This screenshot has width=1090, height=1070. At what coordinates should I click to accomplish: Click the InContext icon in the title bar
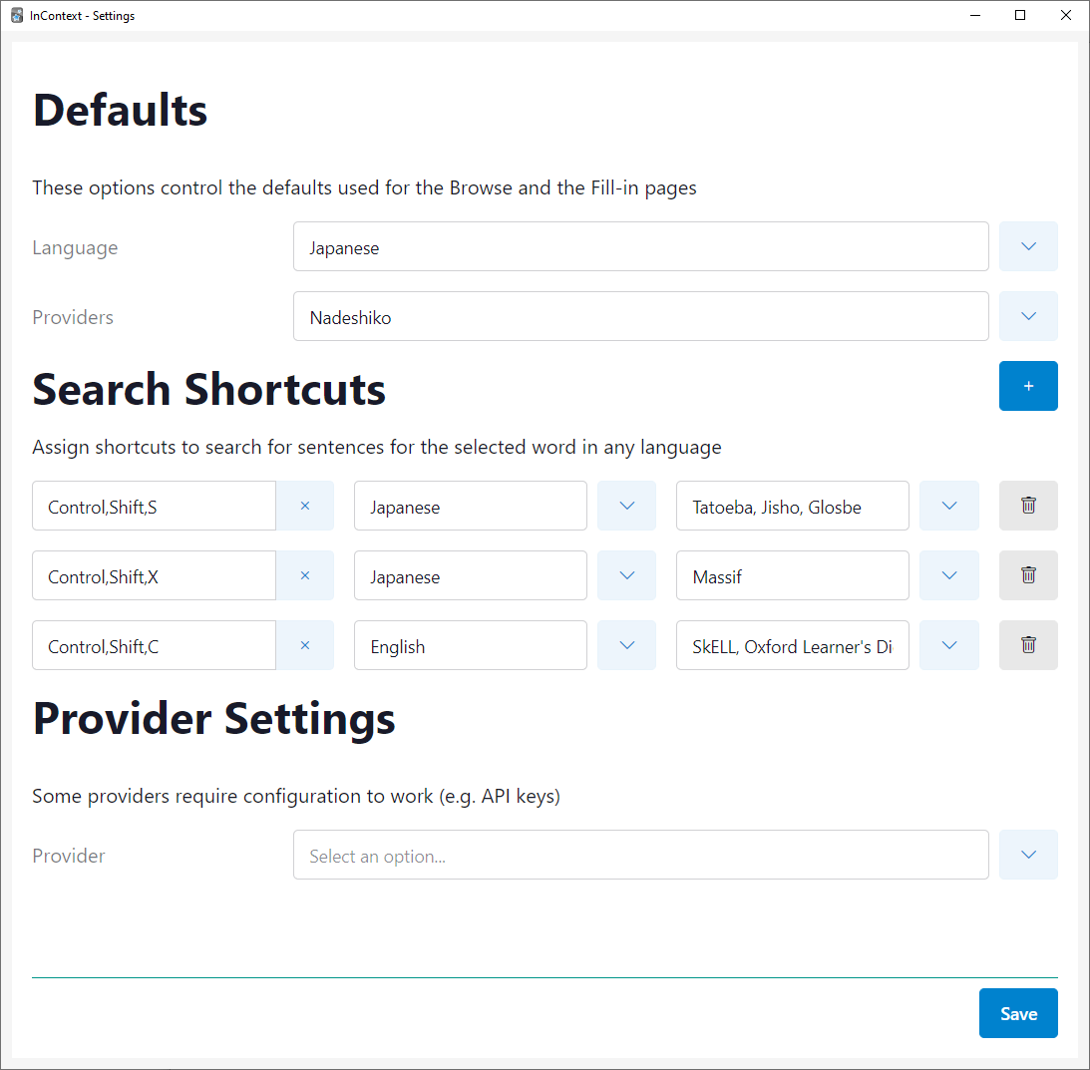tap(17, 15)
